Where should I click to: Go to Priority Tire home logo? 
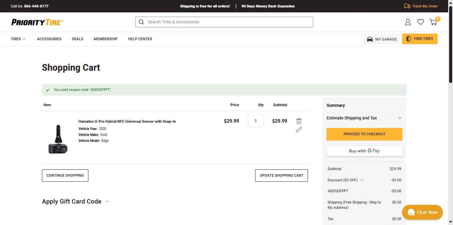[37, 22]
